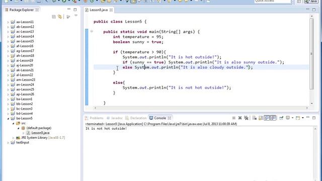Collapse the (default package) node
This screenshot has width=322, height=181.
[x=18, y=128]
